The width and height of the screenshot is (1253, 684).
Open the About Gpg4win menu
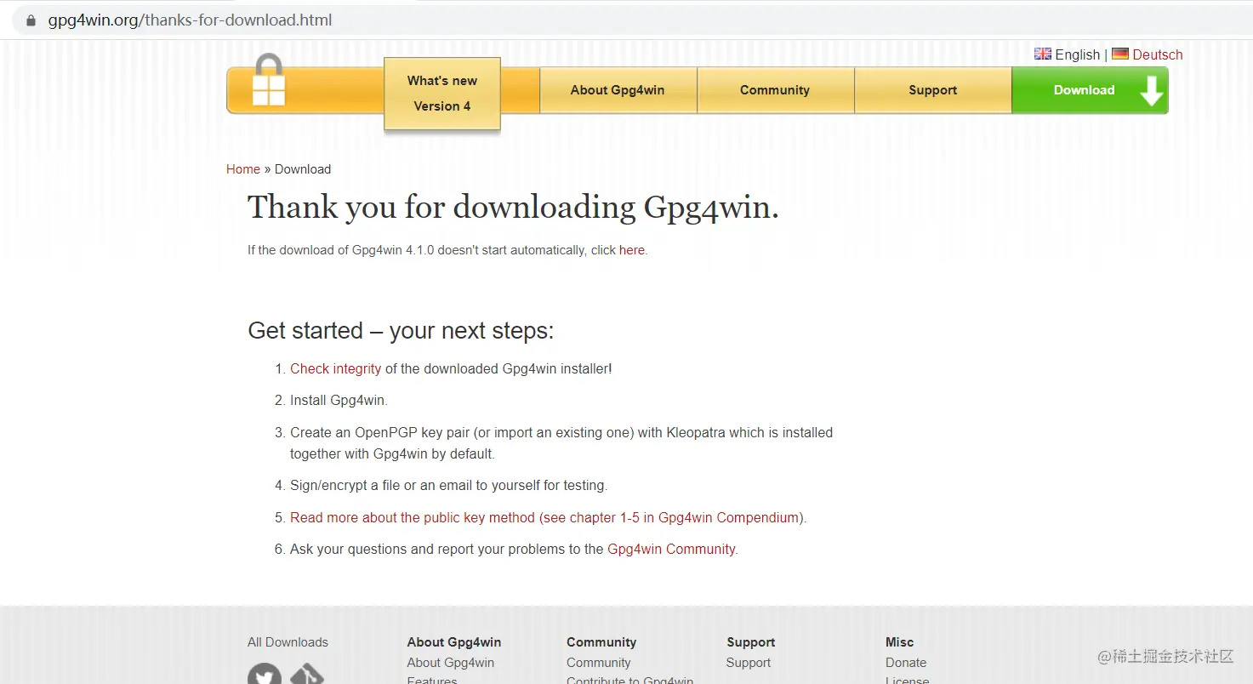(x=618, y=90)
